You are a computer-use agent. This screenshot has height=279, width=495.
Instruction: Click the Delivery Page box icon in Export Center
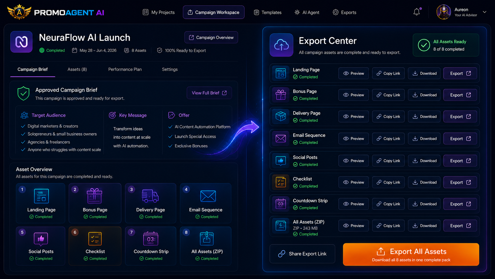[281, 117]
